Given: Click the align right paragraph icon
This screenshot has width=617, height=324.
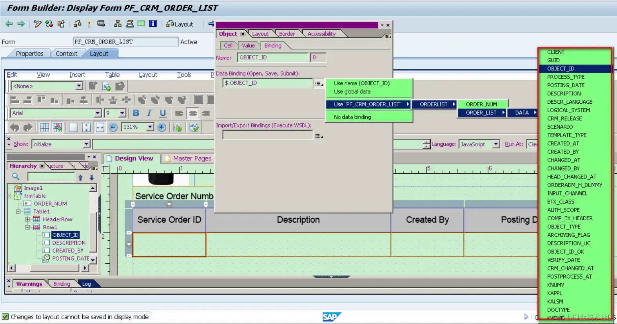Looking at the screenshot, I should (206, 113).
